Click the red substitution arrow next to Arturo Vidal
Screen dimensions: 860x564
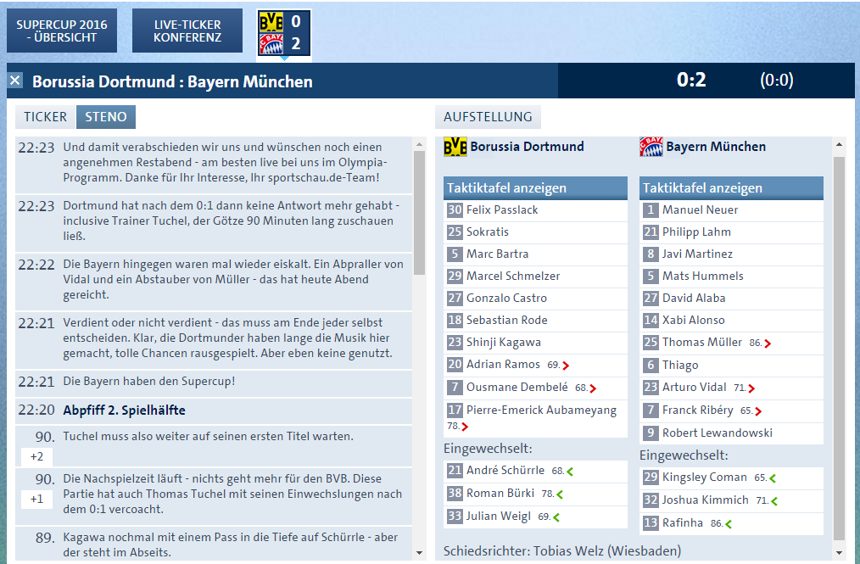tap(751, 388)
